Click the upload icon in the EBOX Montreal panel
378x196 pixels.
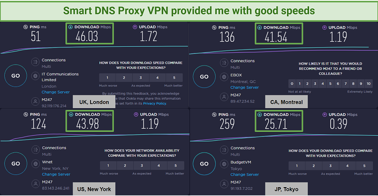325,28
